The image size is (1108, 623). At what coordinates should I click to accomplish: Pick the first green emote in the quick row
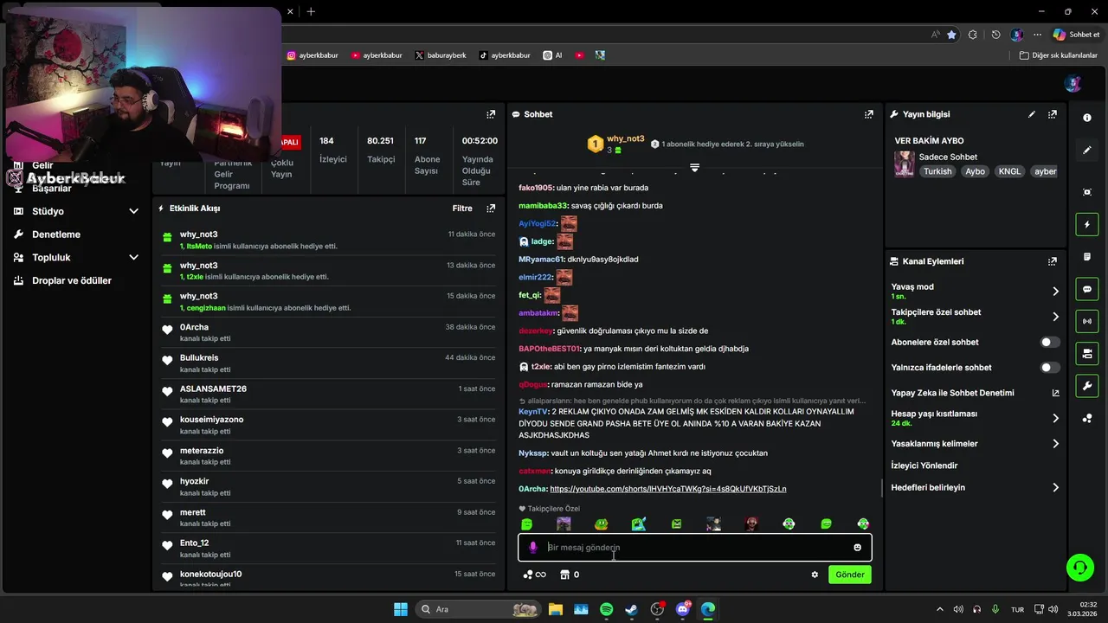tap(527, 524)
